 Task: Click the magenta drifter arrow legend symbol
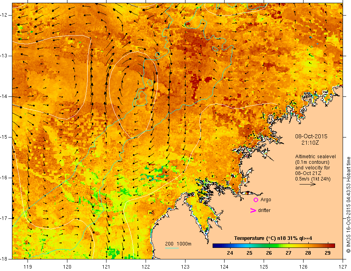pos(253,210)
